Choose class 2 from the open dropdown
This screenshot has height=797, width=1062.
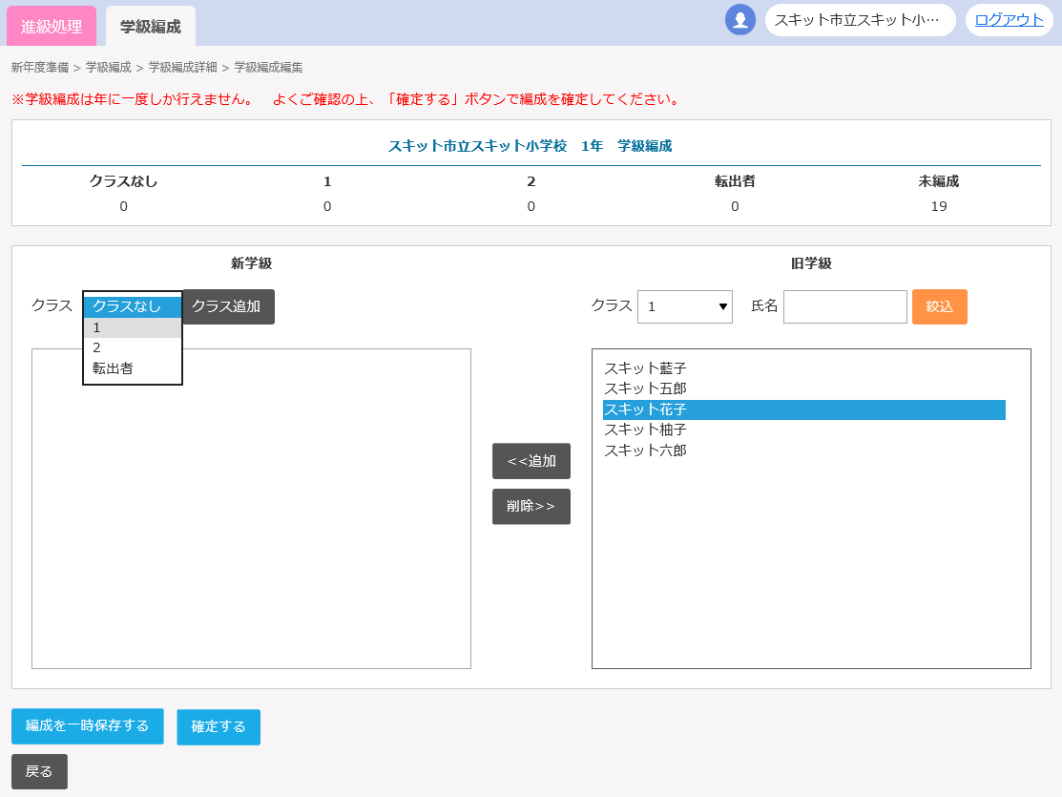click(x=132, y=347)
